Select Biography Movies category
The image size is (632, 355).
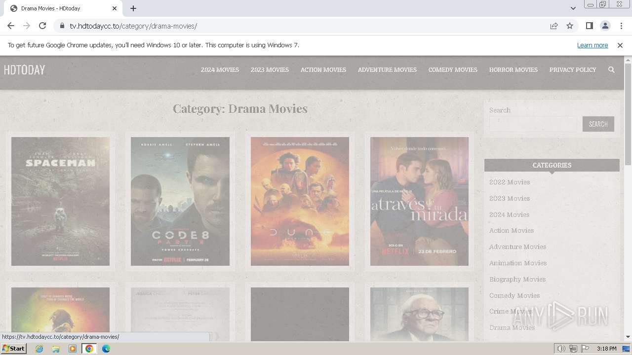(x=517, y=280)
